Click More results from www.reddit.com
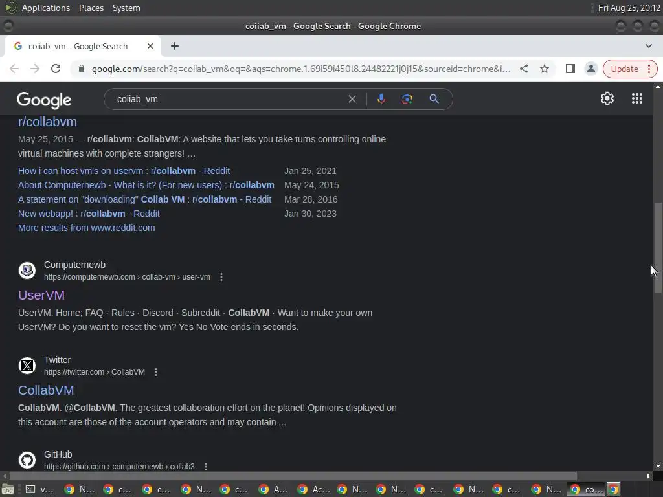 (x=86, y=228)
